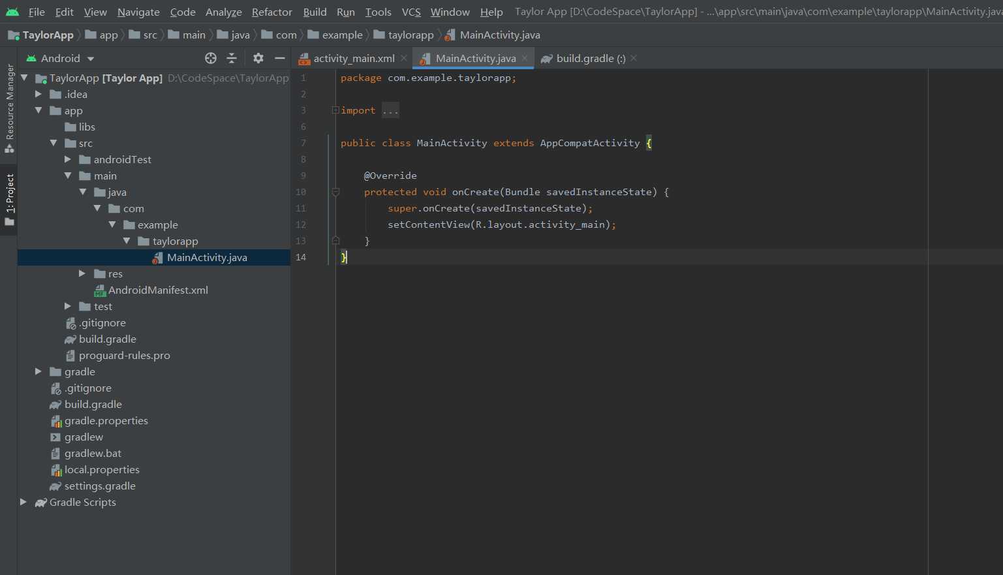This screenshot has height=575, width=1003.
Task: Open project panel settings gear
Action: [258, 58]
